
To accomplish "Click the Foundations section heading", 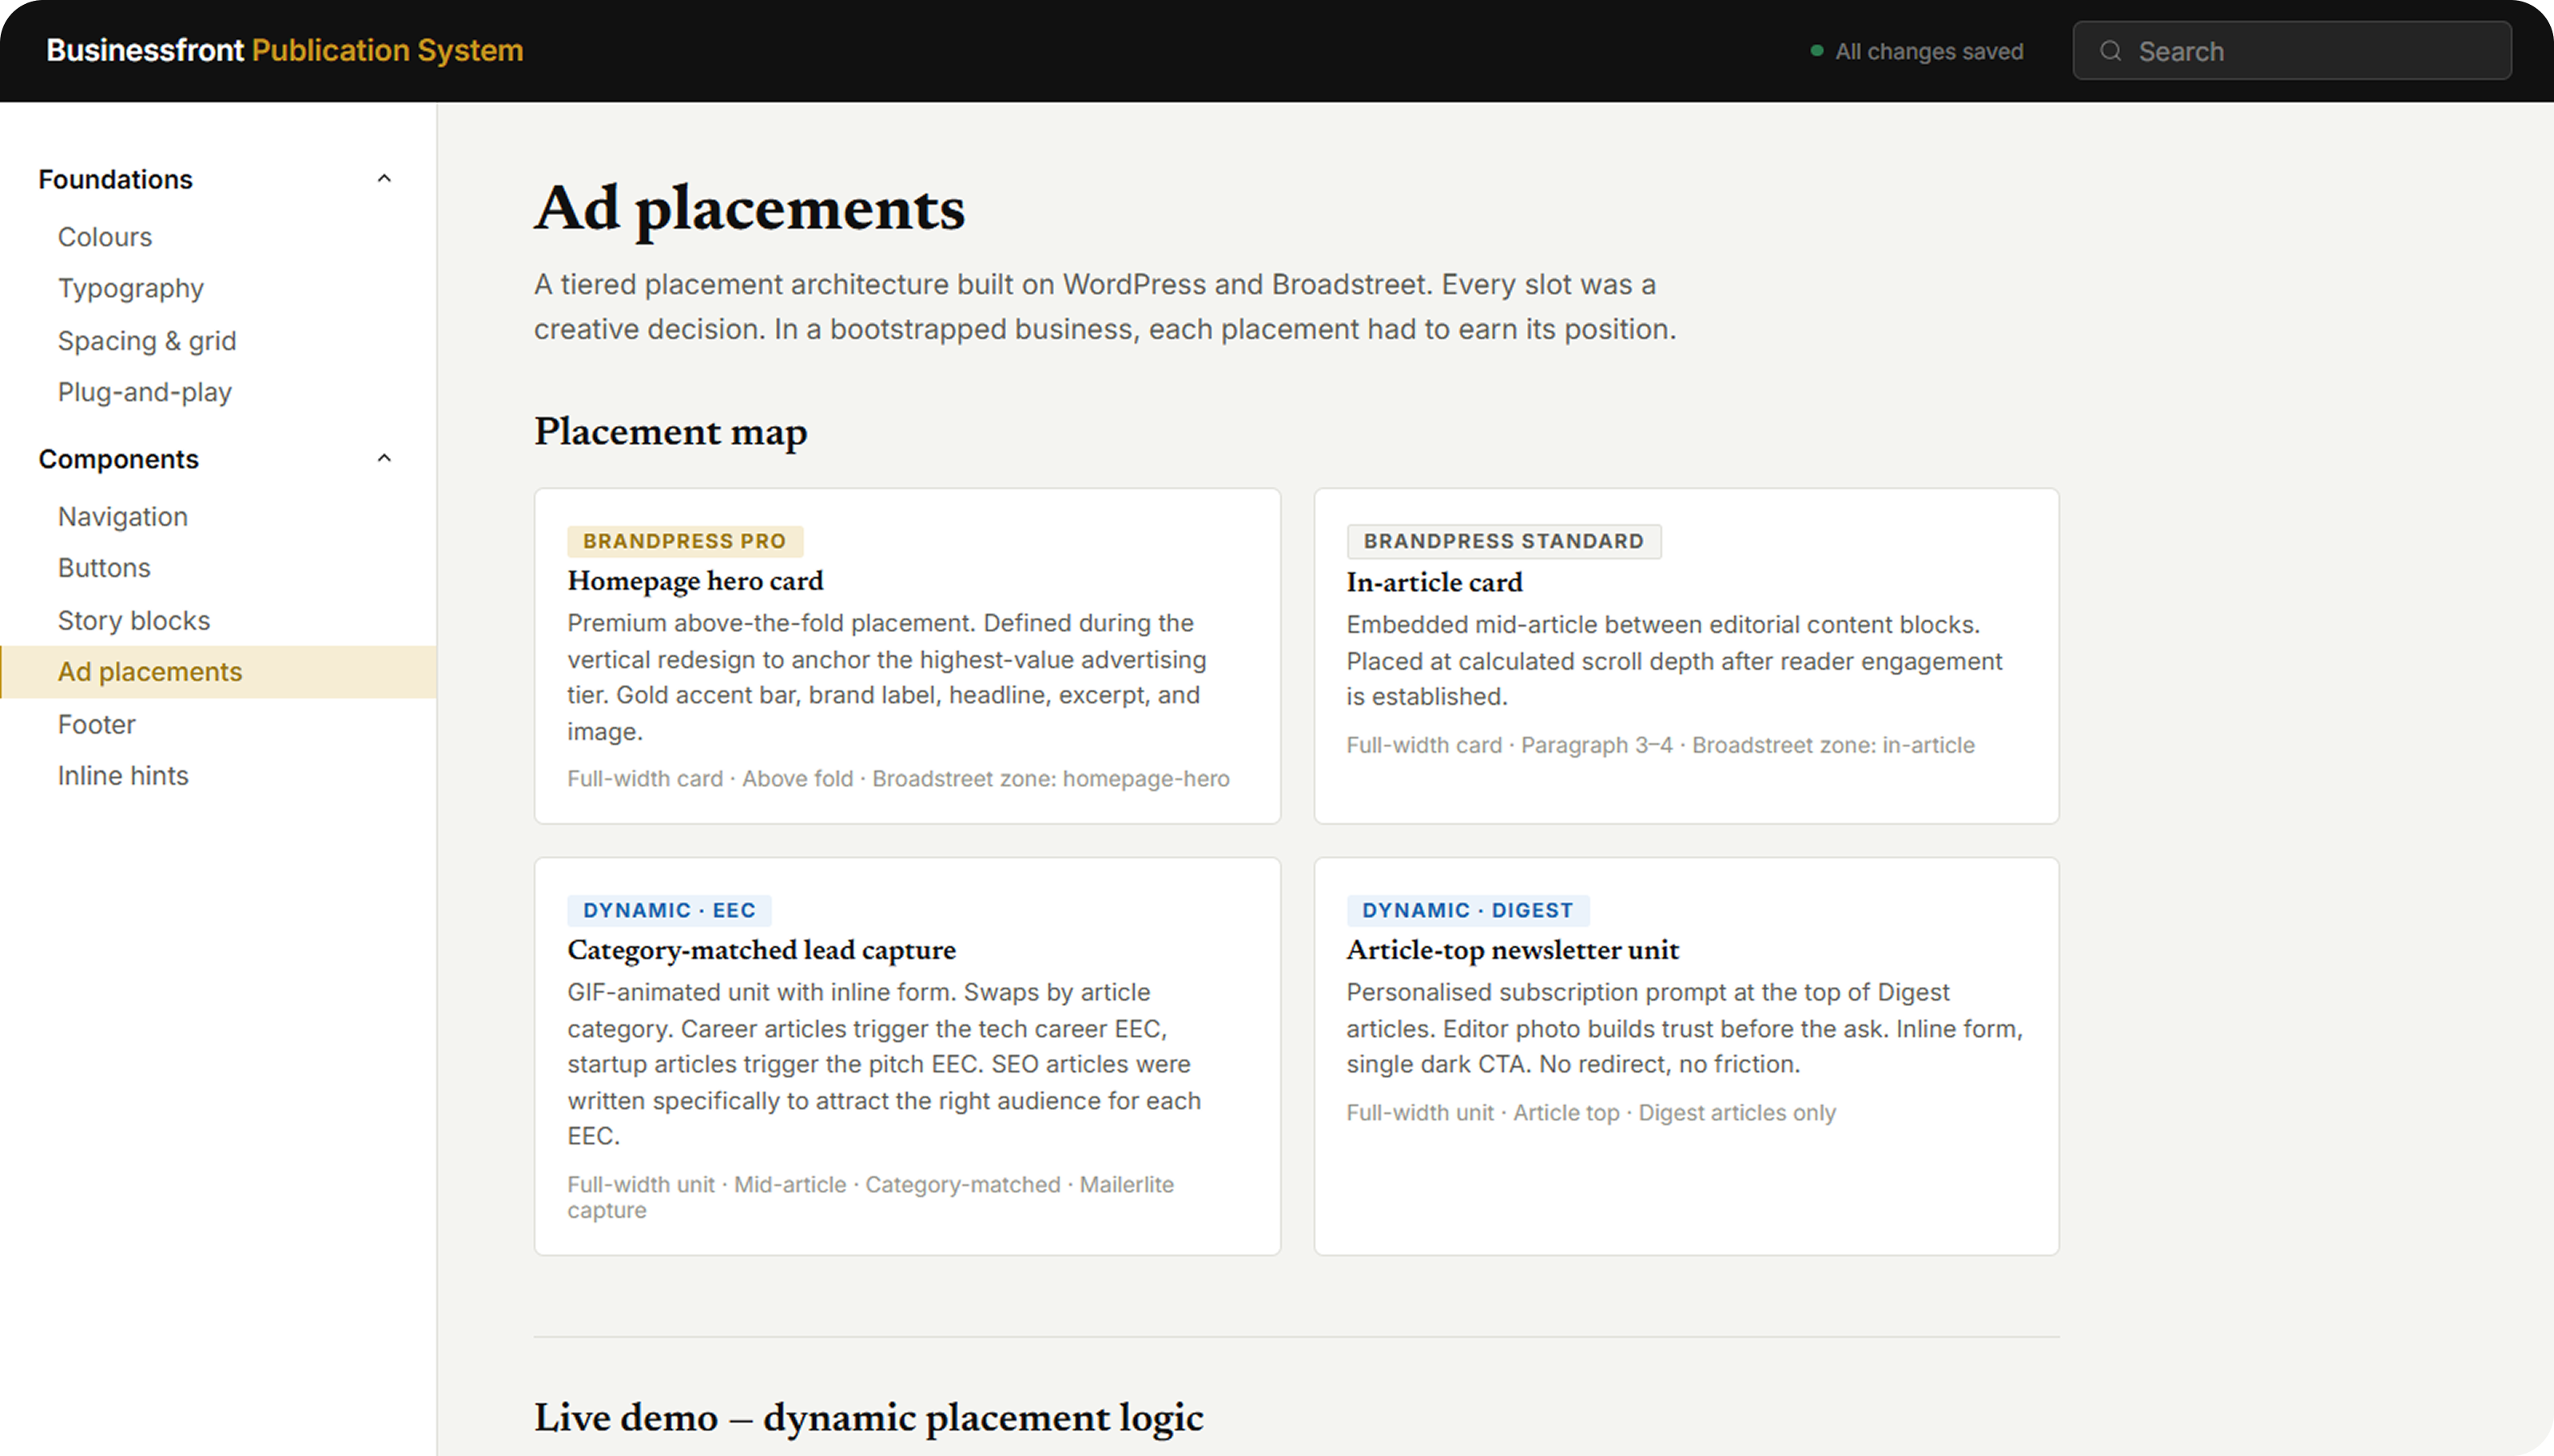I will [116, 179].
